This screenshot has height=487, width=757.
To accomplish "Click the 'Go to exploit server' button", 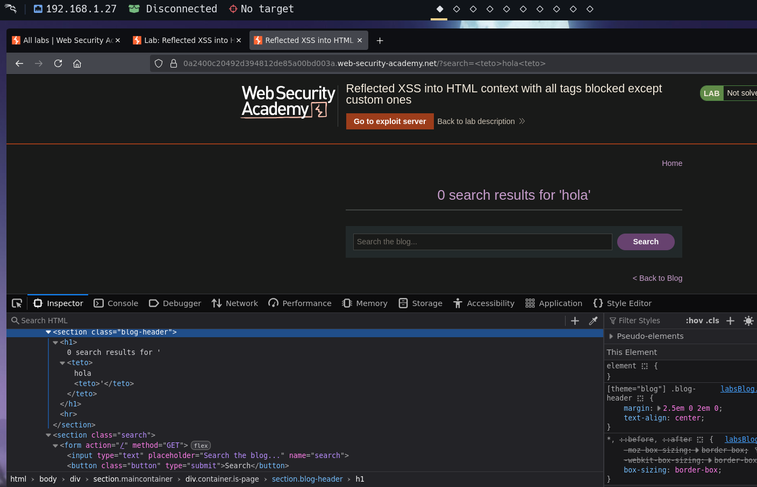I will point(390,121).
